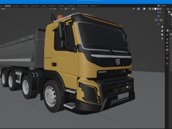Open selectability and visibility filter dropdown
172x129 pixels.
134,9
